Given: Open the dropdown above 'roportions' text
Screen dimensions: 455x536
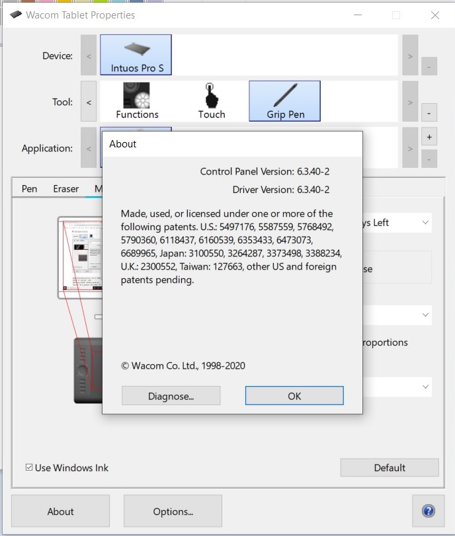Looking at the screenshot, I should (x=397, y=315).
